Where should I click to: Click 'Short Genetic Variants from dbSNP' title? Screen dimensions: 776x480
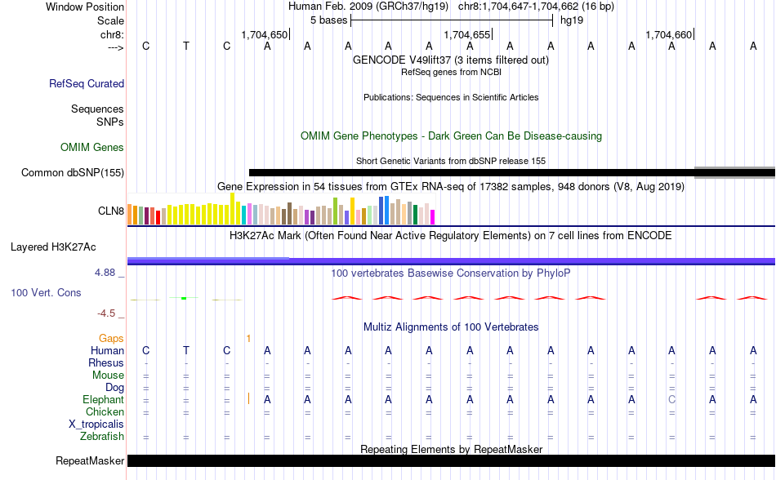(451, 161)
